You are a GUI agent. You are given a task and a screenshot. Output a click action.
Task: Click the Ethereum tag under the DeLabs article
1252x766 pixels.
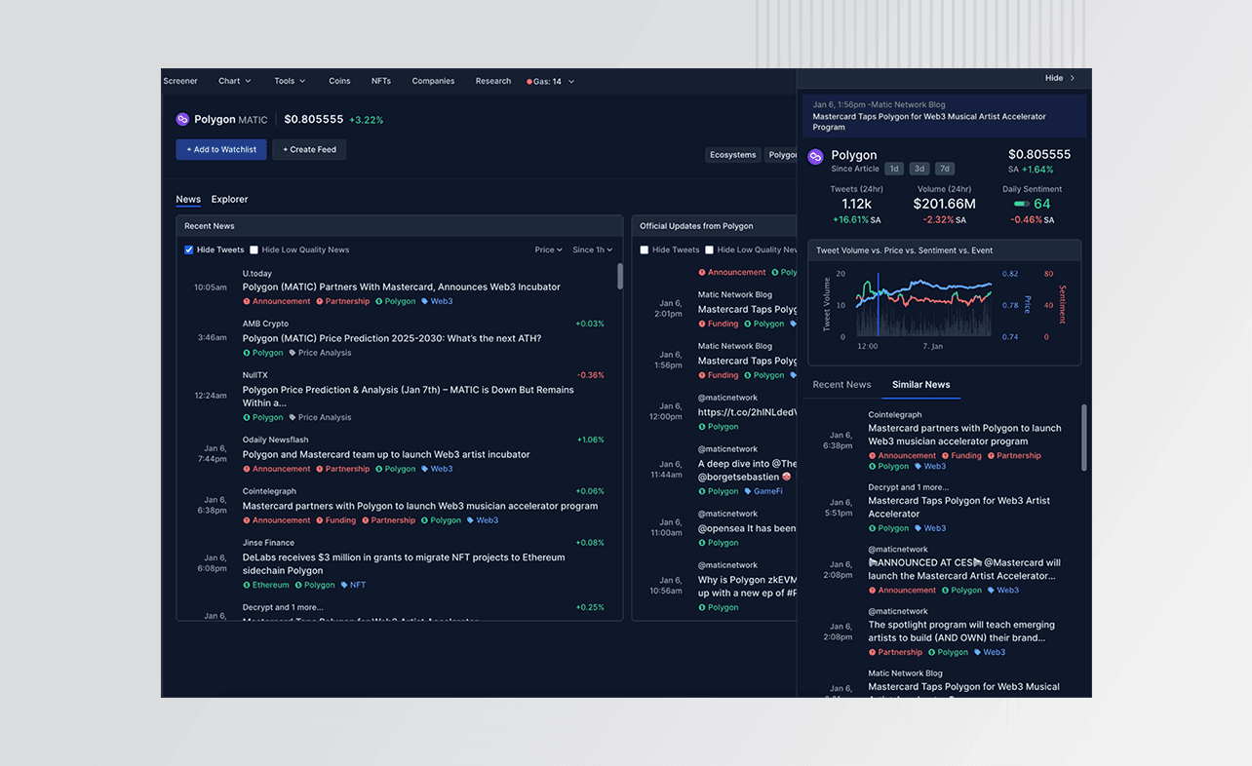point(266,586)
